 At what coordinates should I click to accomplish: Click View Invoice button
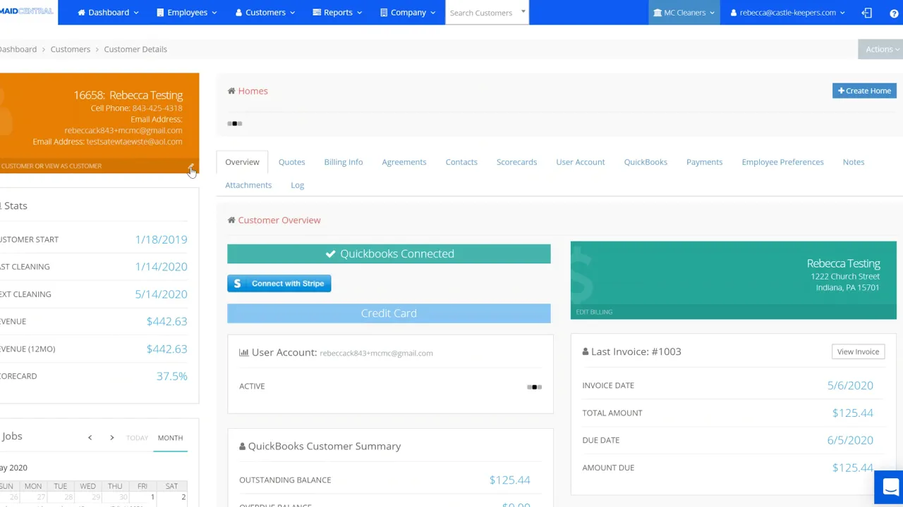coord(858,351)
